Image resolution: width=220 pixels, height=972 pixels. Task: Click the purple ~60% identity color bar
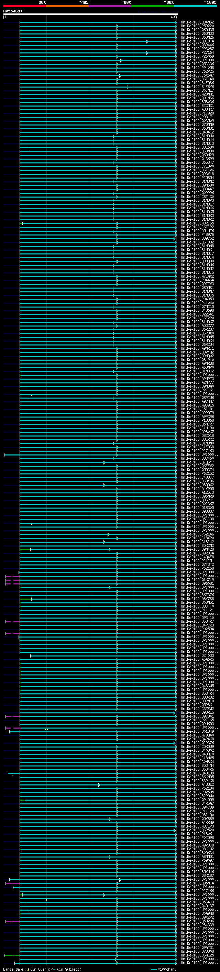coord(110,6)
